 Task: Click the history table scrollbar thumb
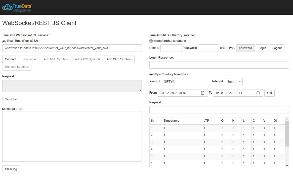[287, 134]
